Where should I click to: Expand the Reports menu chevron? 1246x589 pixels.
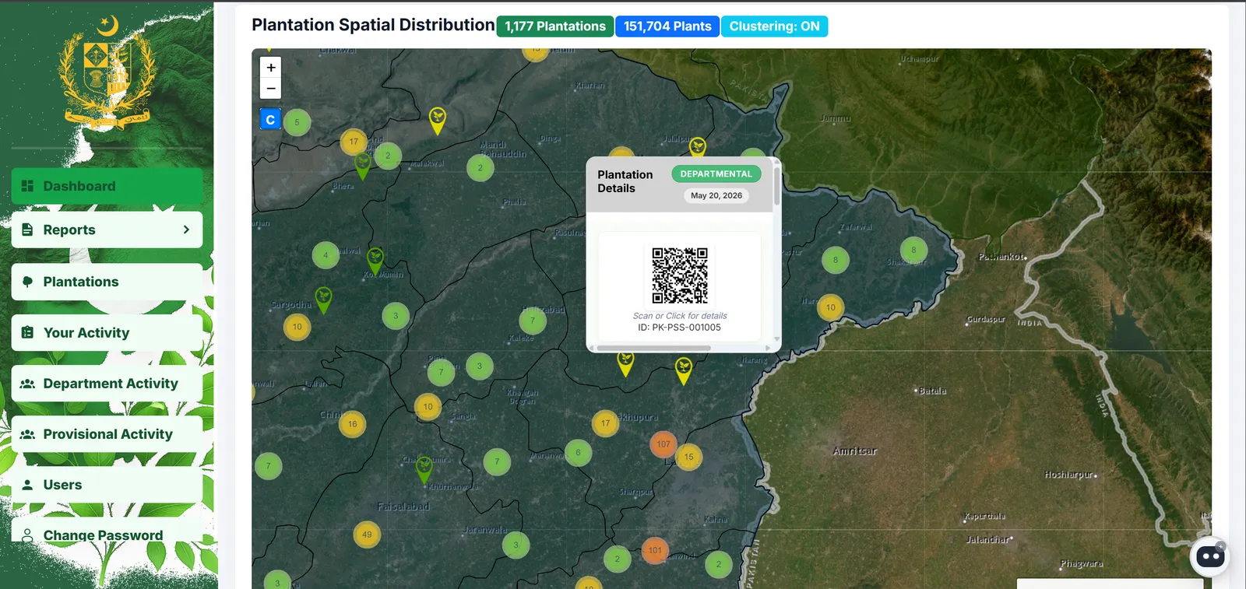point(186,230)
